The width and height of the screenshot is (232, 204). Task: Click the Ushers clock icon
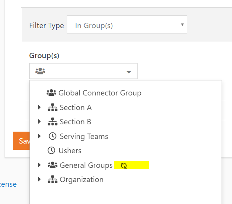51,150
